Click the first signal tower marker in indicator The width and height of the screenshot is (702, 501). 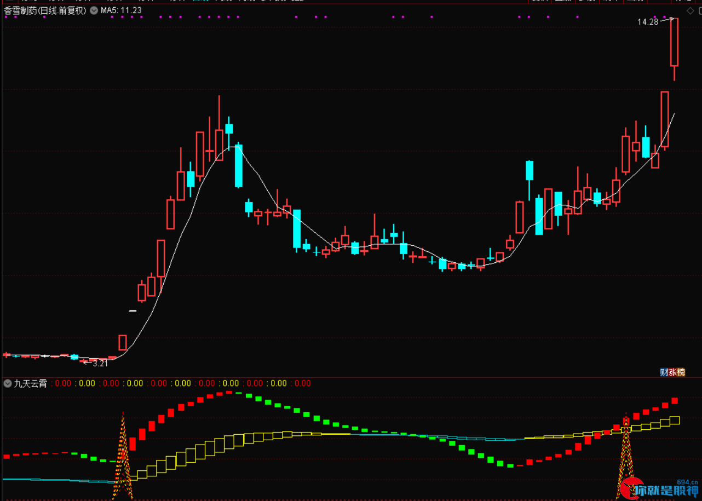[123, 456]
